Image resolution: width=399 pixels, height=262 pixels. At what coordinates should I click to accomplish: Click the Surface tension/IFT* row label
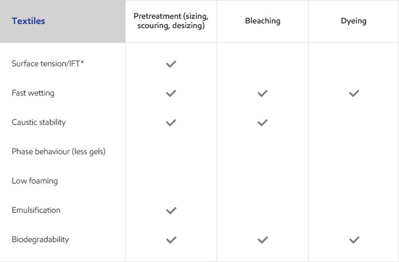point(48,63)
